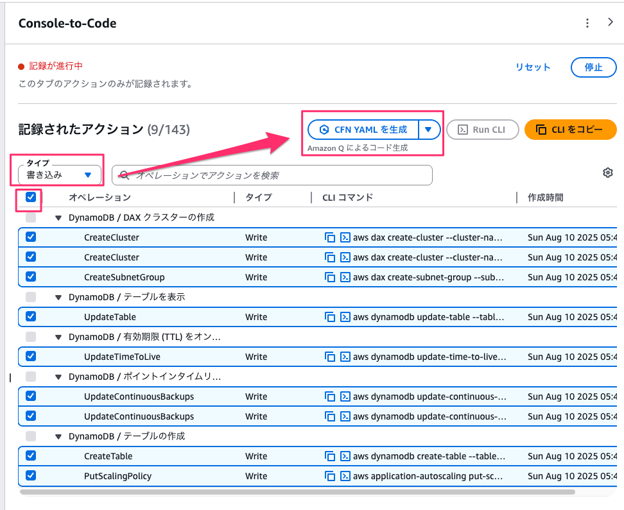
Task: Run the UpdateTable command in CLI
Action: (345, 317)
